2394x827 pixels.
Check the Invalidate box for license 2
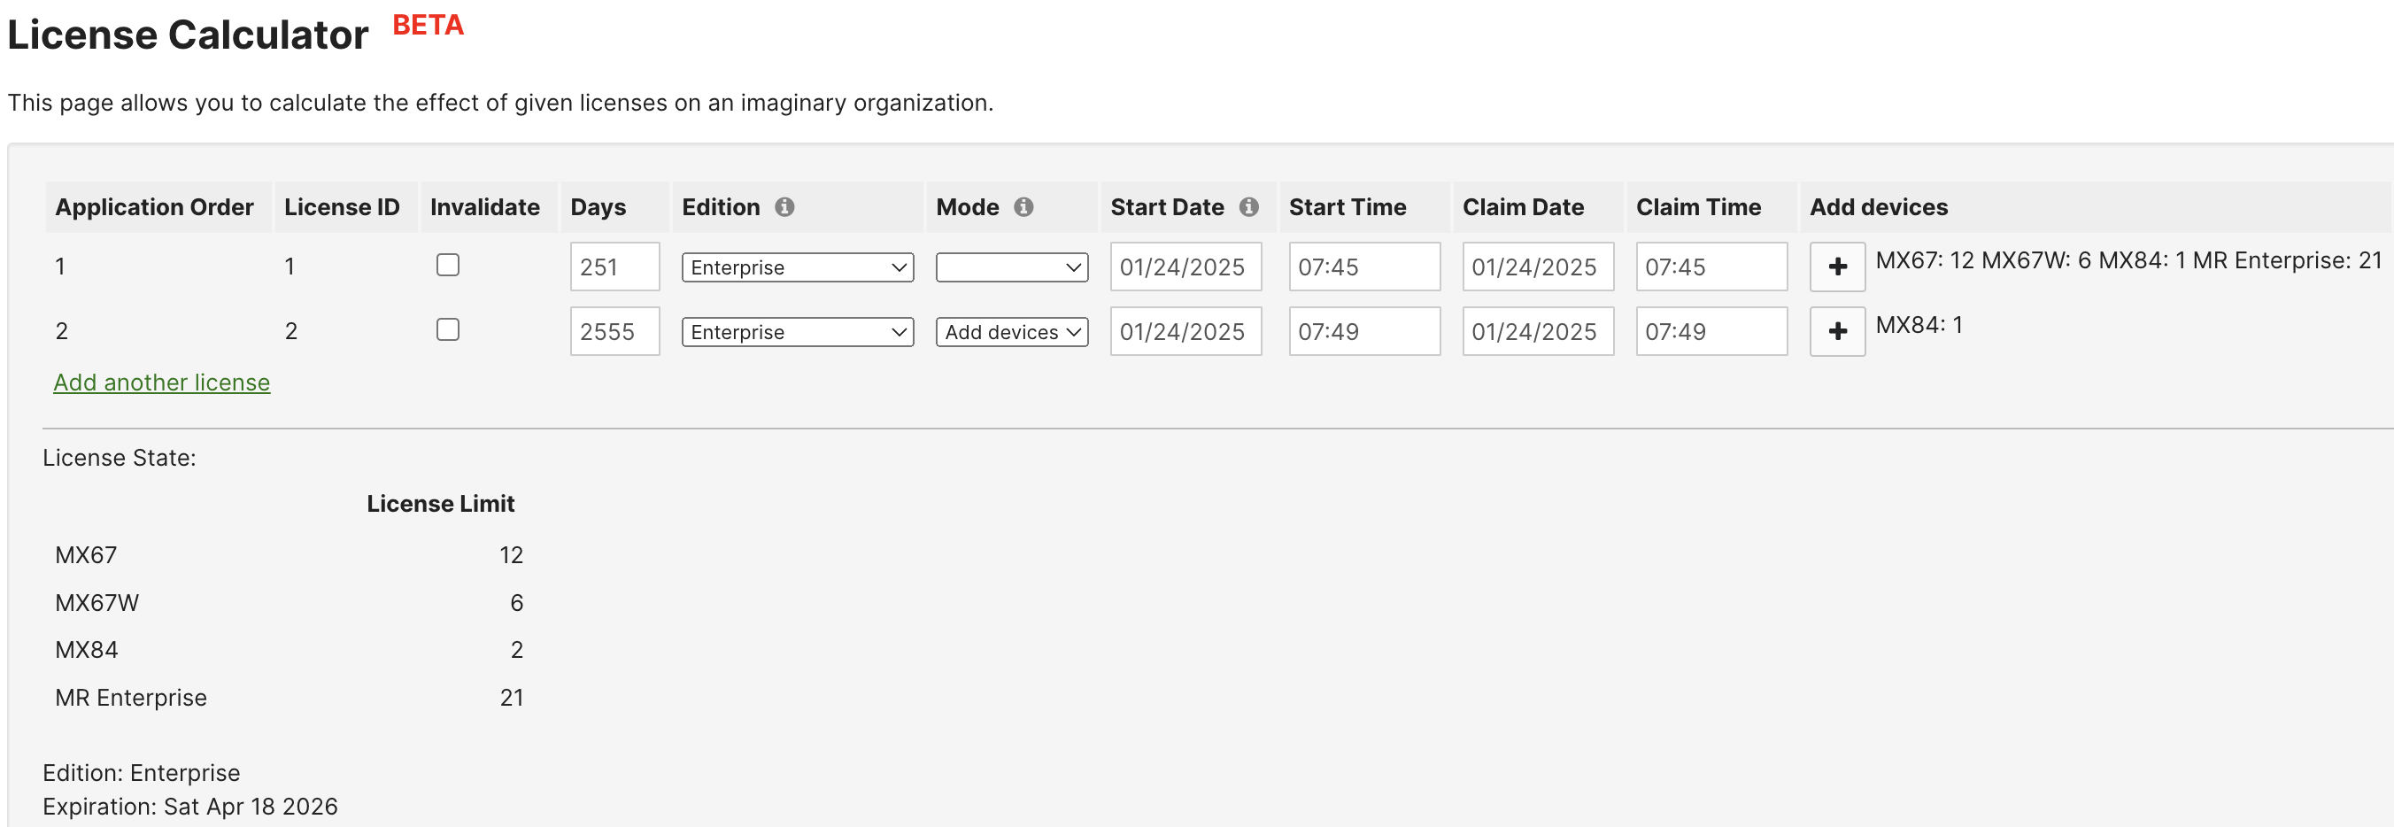447,329
